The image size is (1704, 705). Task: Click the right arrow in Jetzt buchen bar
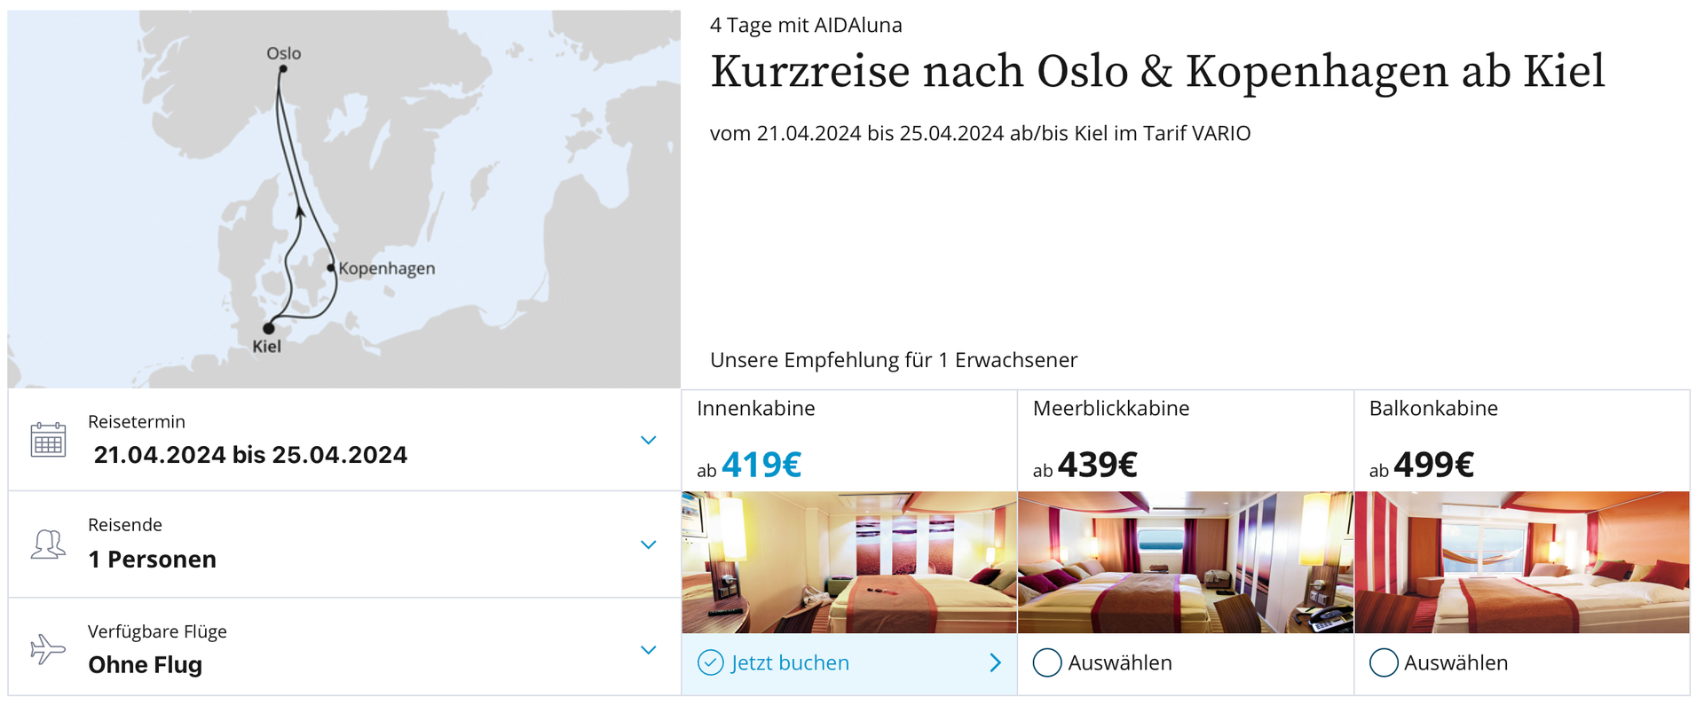pos(995,662)
